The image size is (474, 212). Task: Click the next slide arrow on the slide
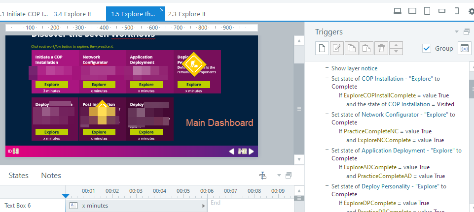(x=251, y=151)
